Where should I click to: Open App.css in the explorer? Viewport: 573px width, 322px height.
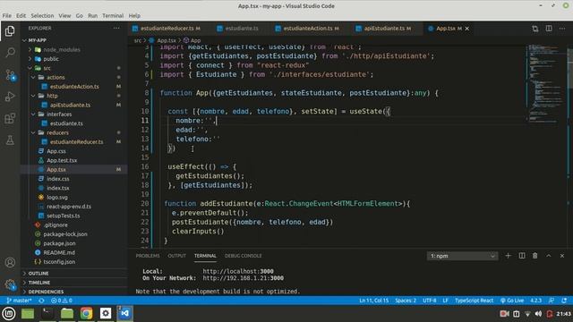[x=73, y=151]
